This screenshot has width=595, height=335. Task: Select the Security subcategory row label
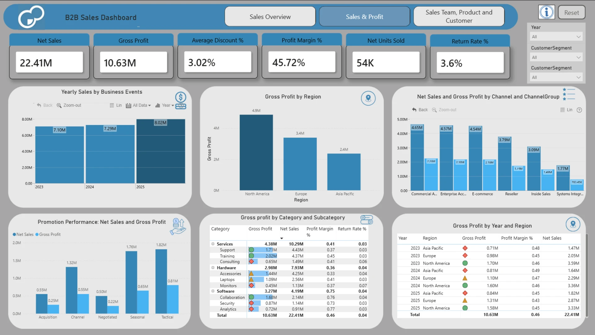pyautogui.click(x=227, y=303)
